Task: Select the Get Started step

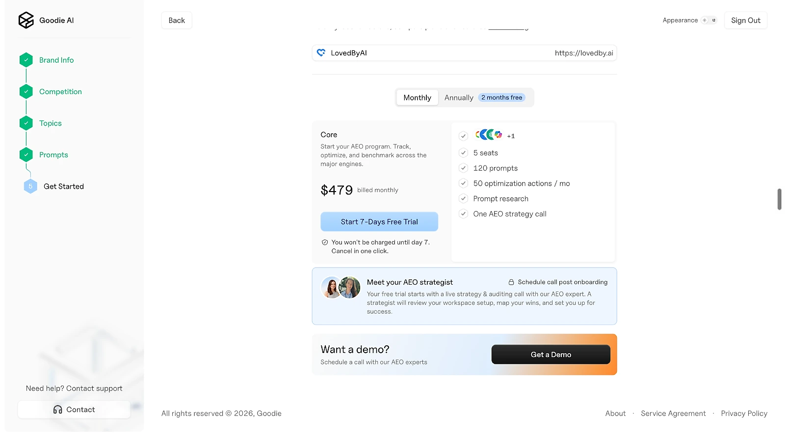Action: coord(64,186)
